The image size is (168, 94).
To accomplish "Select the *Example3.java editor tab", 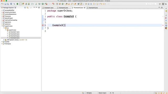I will click(x=78, y=8).
